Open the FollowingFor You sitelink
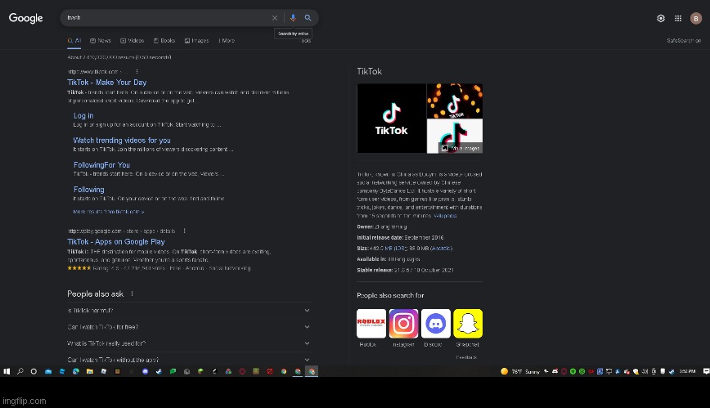Screen dimensions: 710x408 102,165
